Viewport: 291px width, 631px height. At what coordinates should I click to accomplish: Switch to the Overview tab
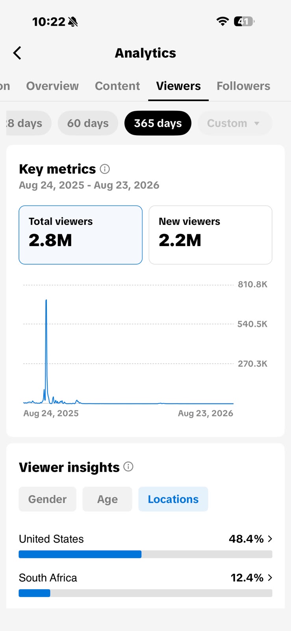(52, 86)
